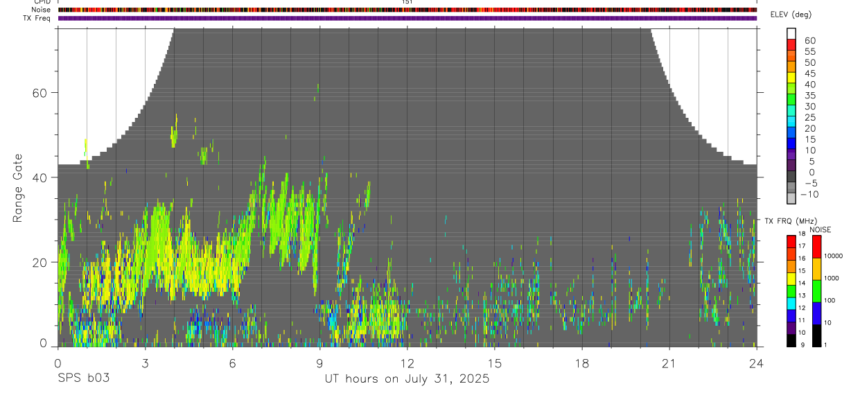This screenshot has height=393, width=851.
Task: Click the blue swatch in the NOISE colorbar
Action: click(816, 313)
